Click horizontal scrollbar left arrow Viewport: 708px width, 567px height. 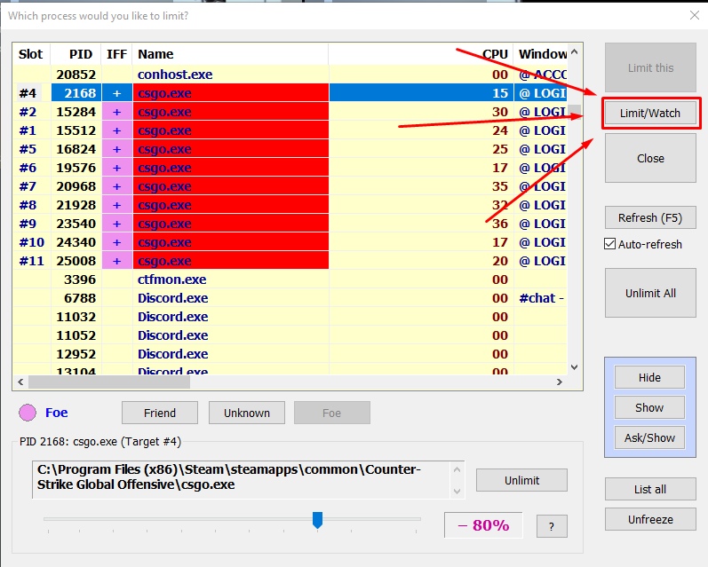click(x=20, y=382)
